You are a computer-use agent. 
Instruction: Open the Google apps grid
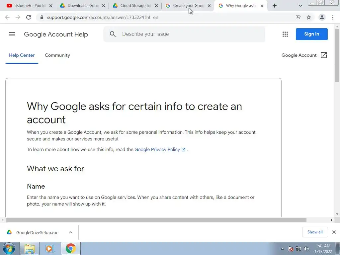click(285, 34)
